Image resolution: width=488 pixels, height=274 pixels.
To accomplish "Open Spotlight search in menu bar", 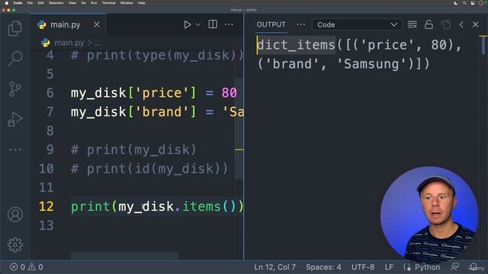I will pyautogui.click(x=464, y=3).
